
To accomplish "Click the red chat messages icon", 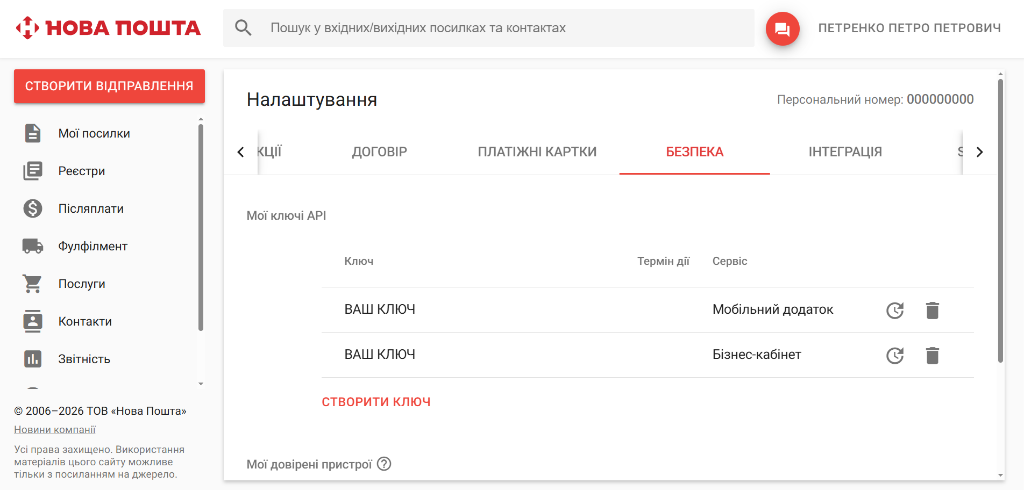I will pos(782,28).
